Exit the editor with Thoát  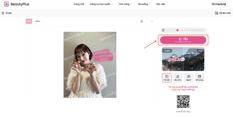click(x=7, y=13)
